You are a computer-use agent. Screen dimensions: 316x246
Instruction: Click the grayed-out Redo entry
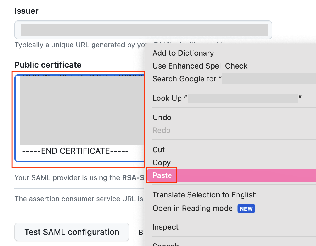point(161,130)
